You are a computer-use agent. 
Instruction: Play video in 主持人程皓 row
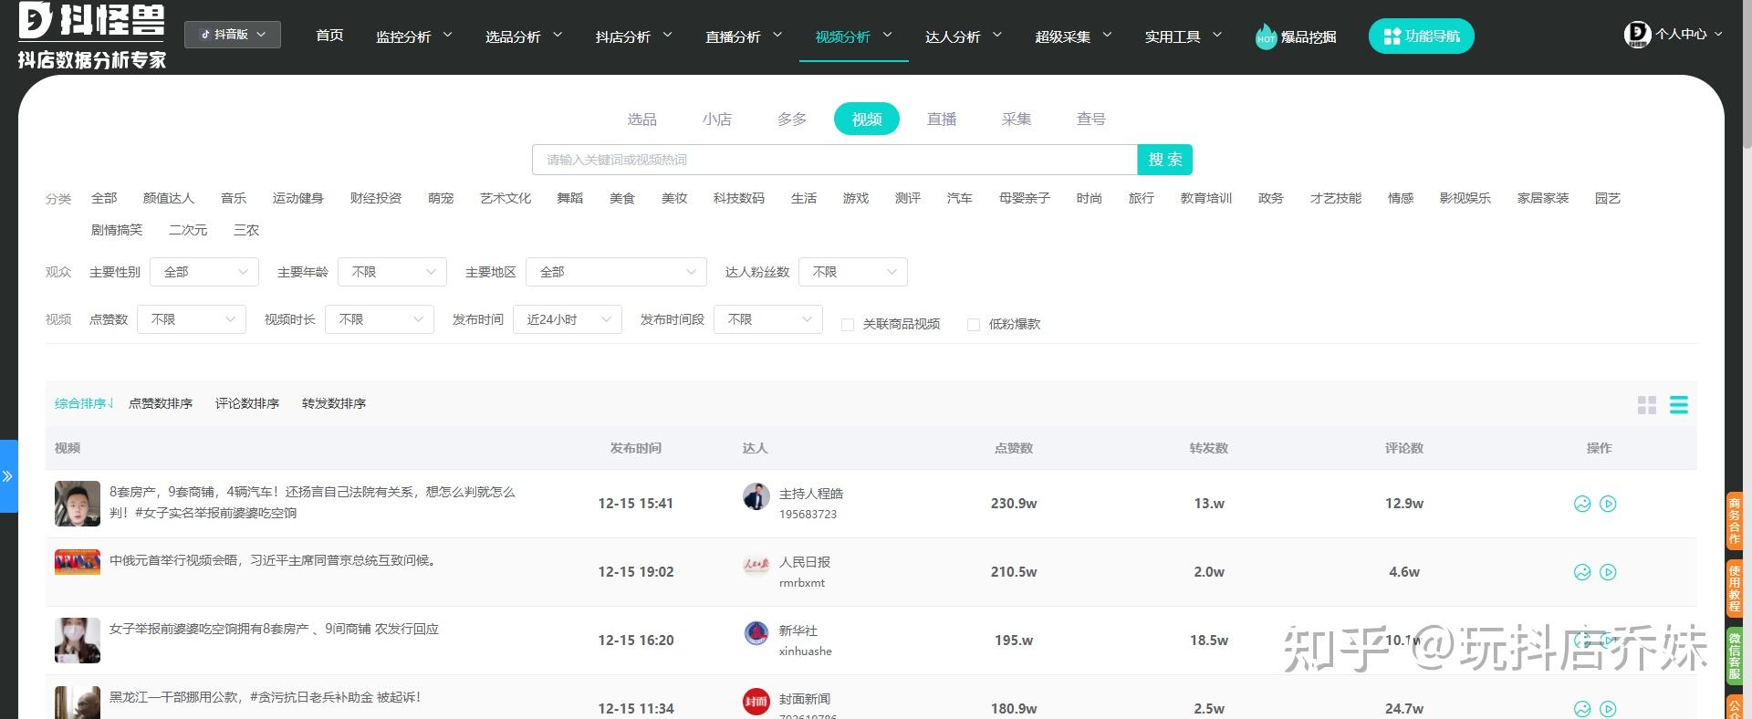[1609, 504]
